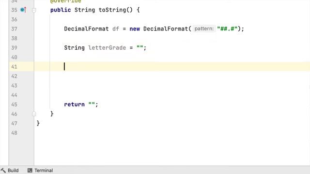The image size is (310, 174).
Task: Click the df variable on line 37
Action: [116, 29]
